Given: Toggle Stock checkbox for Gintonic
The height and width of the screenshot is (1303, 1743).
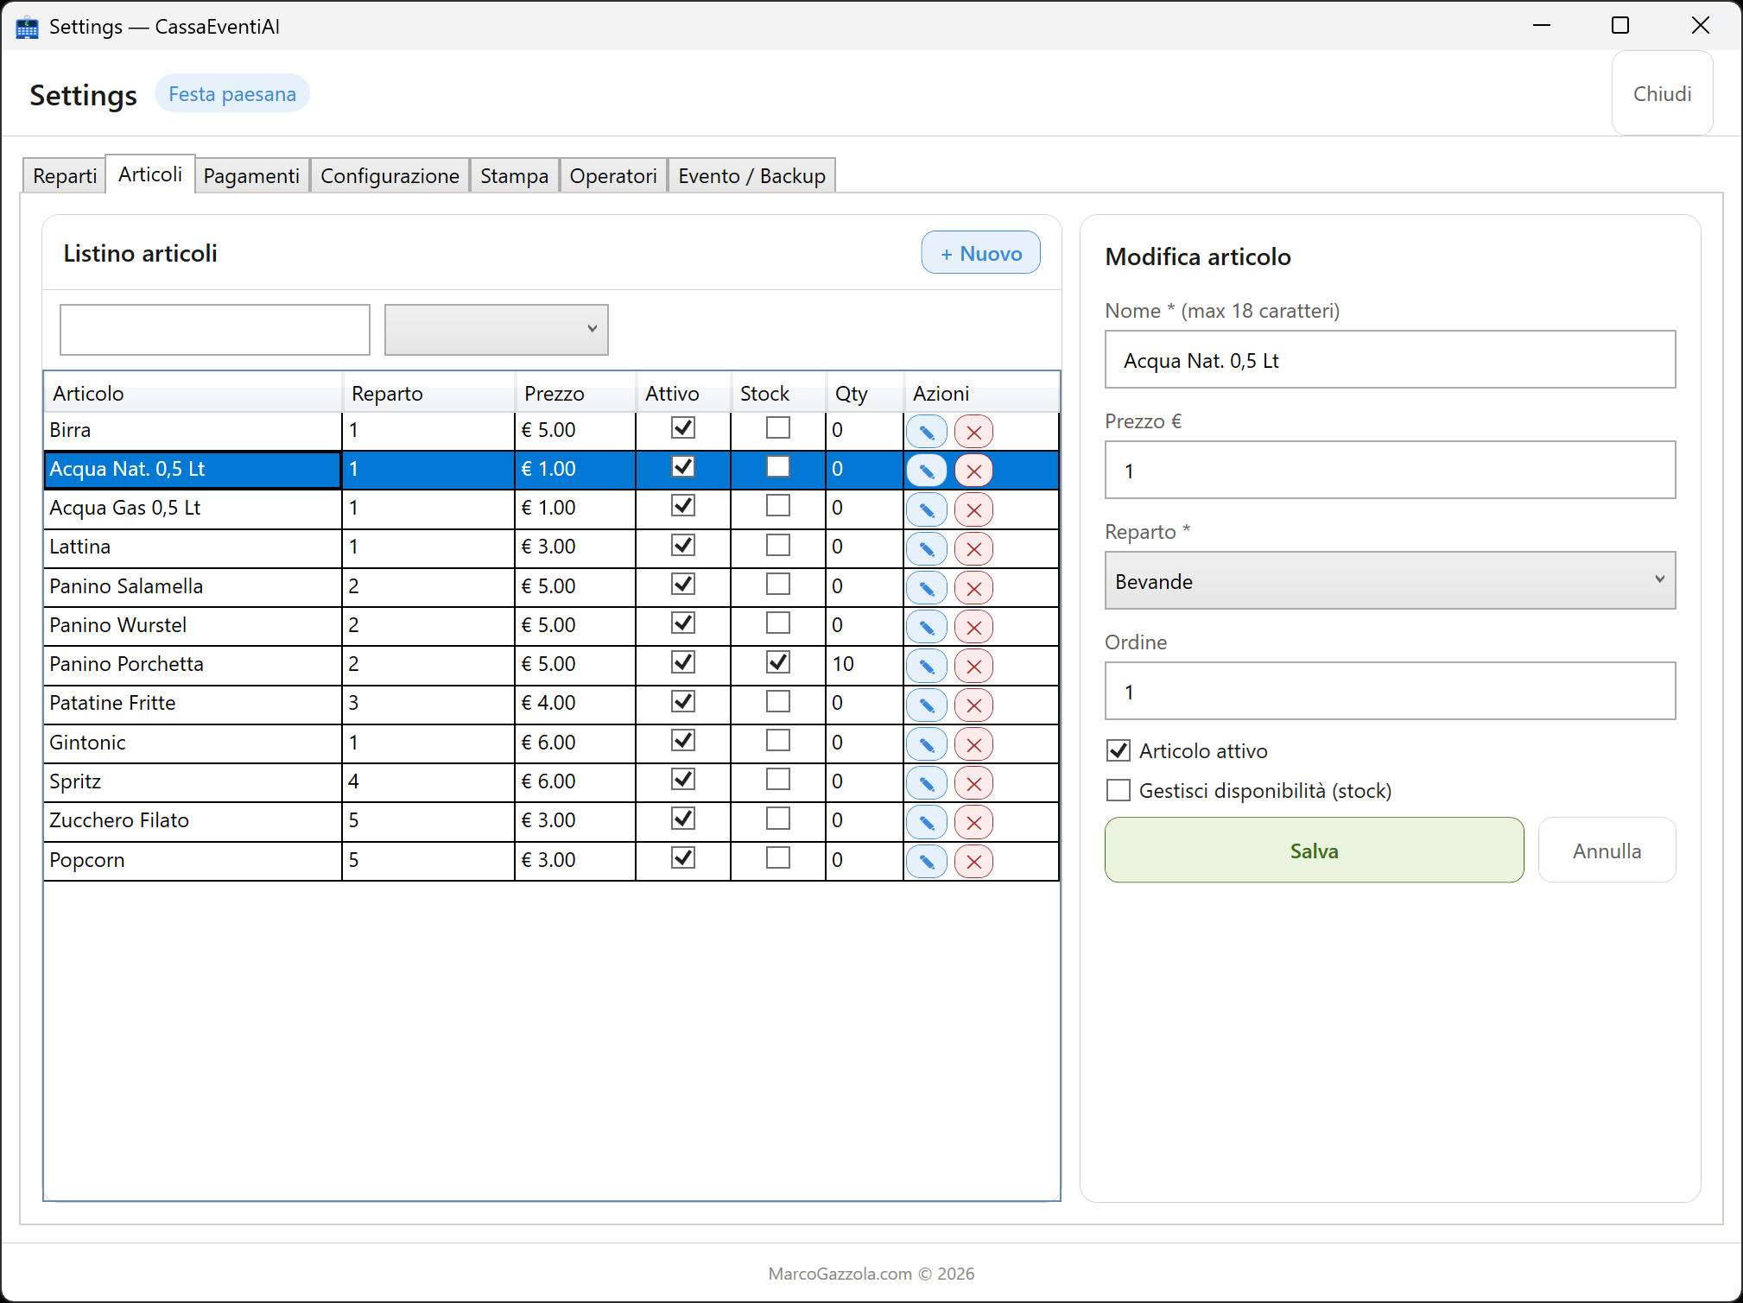Looking at the screenshot, I should click(x=778, y=741).
